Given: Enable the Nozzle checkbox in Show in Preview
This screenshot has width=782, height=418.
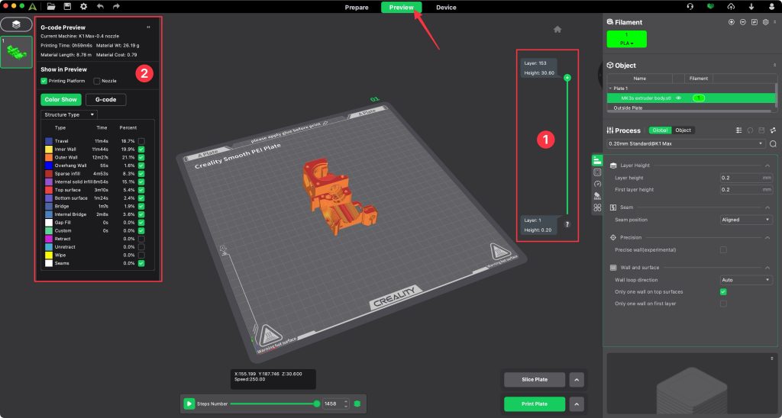Looking at the screenshot, I should point(96,80).
